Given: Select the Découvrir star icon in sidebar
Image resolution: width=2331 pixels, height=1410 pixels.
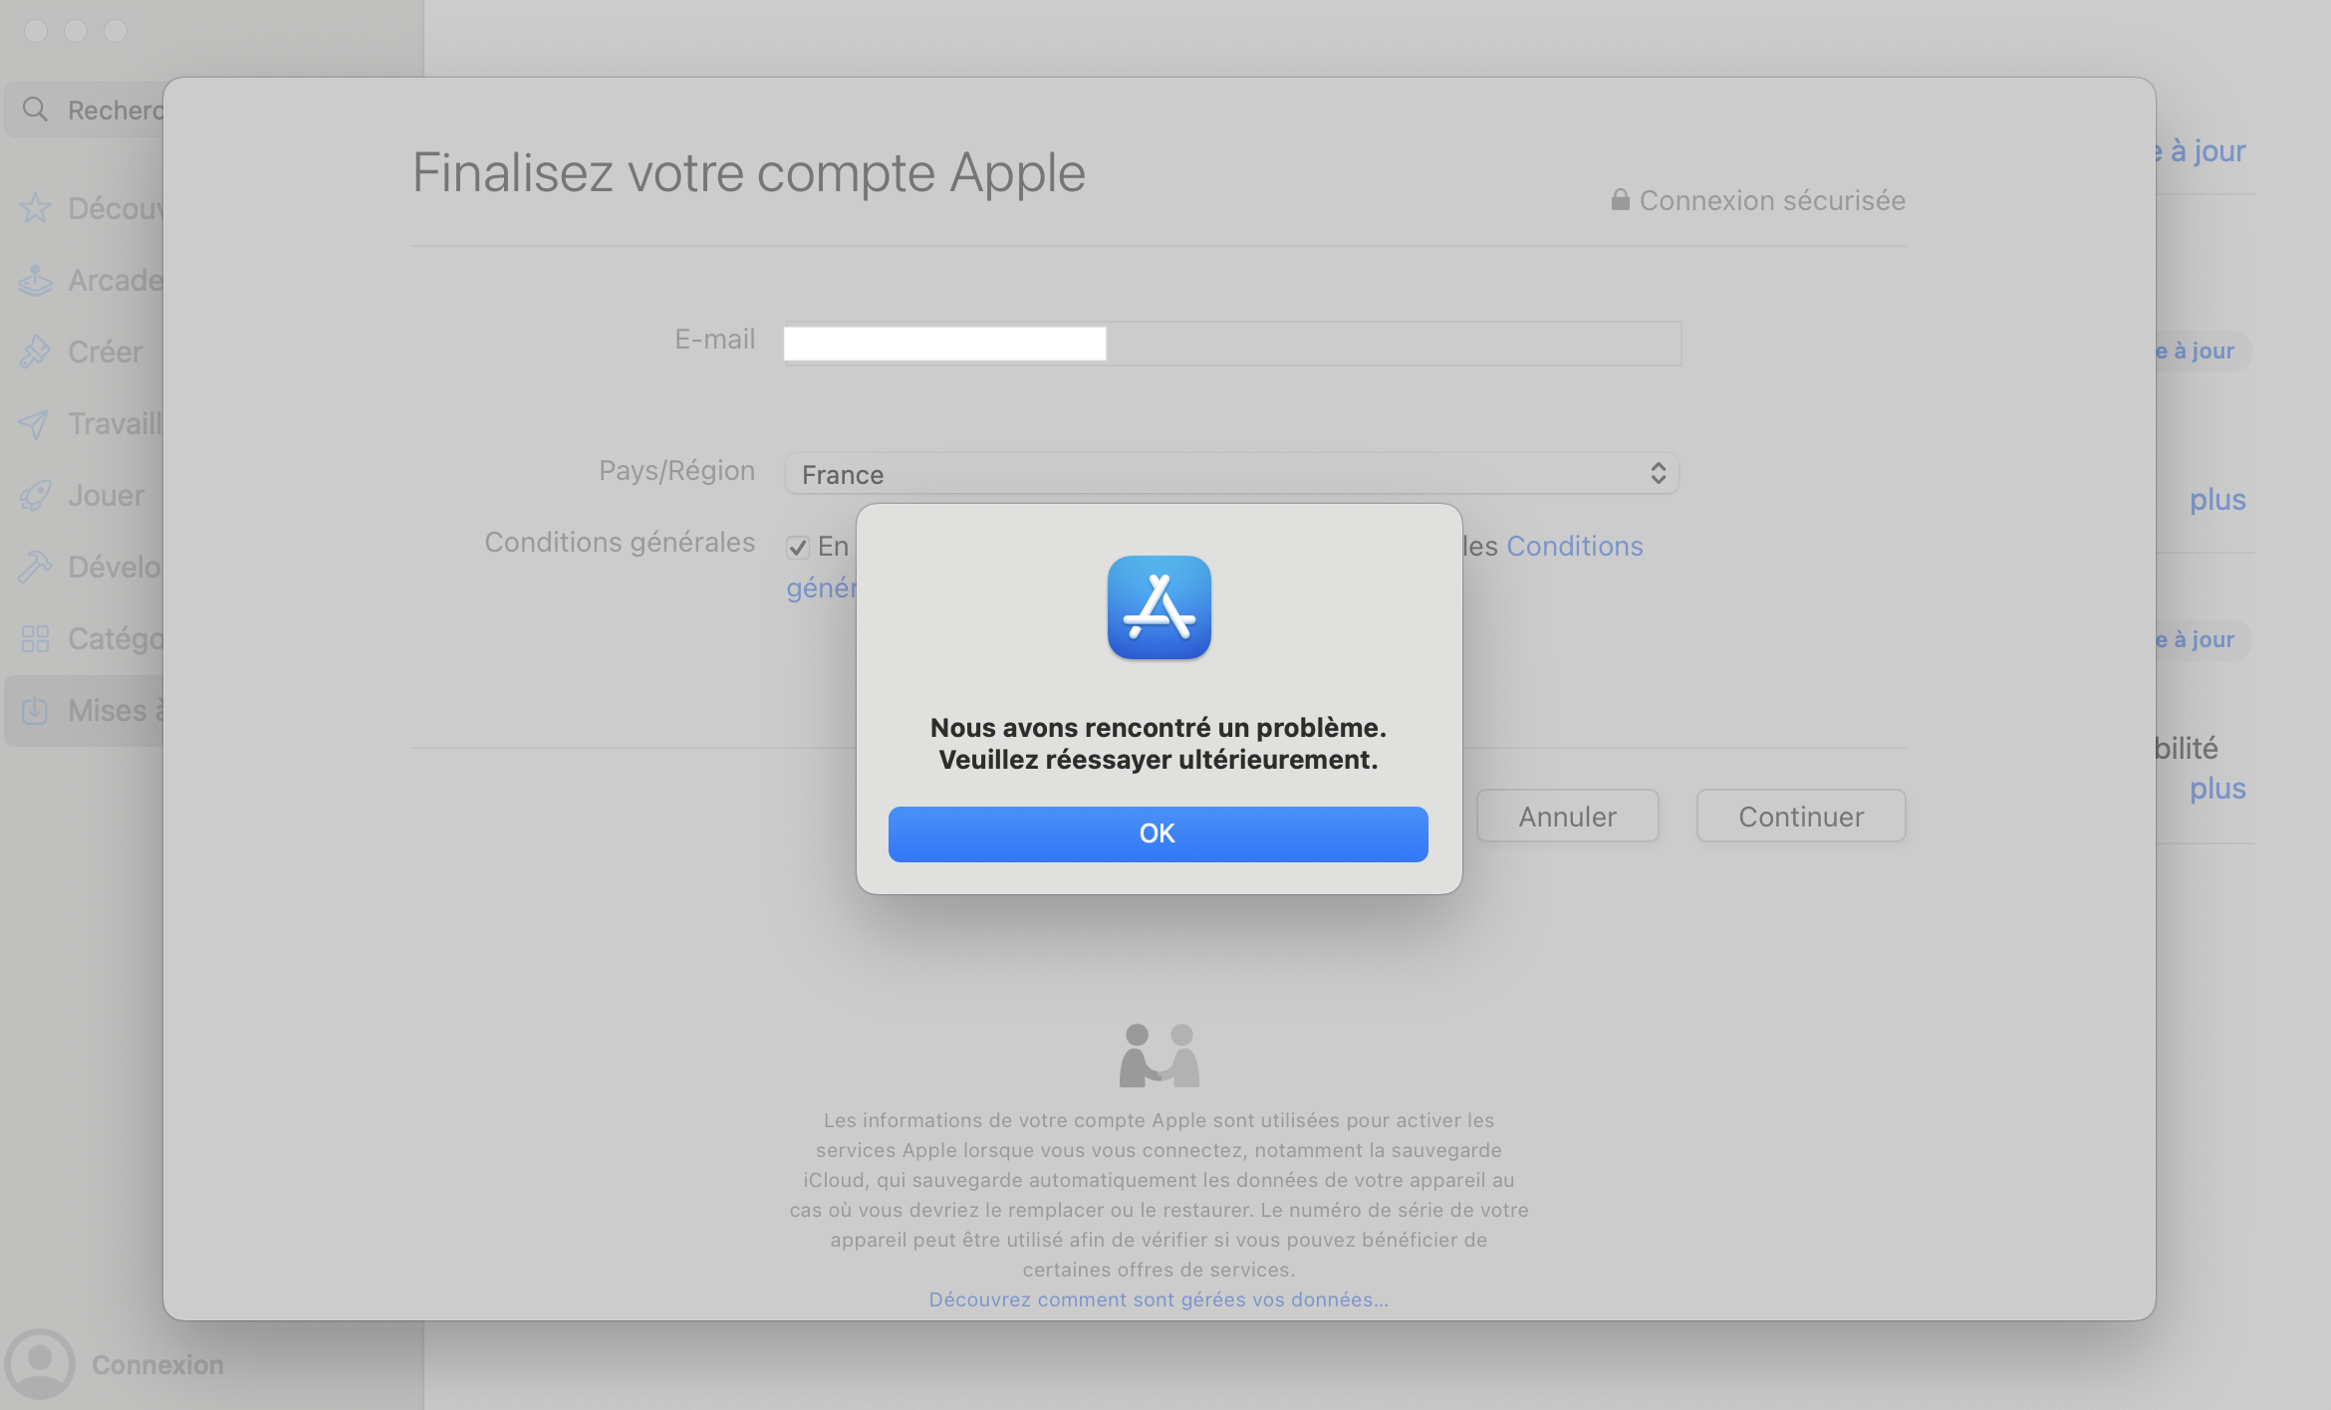Looking at the screenshot, I should (35, 208).
